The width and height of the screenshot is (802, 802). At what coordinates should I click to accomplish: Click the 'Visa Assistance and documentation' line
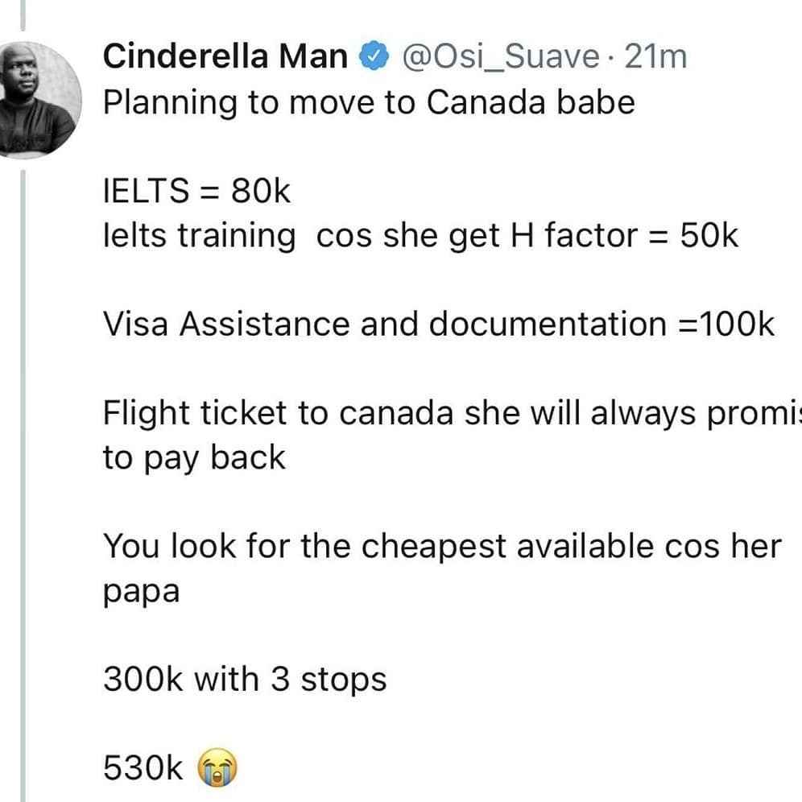click(x=438, y=325)
